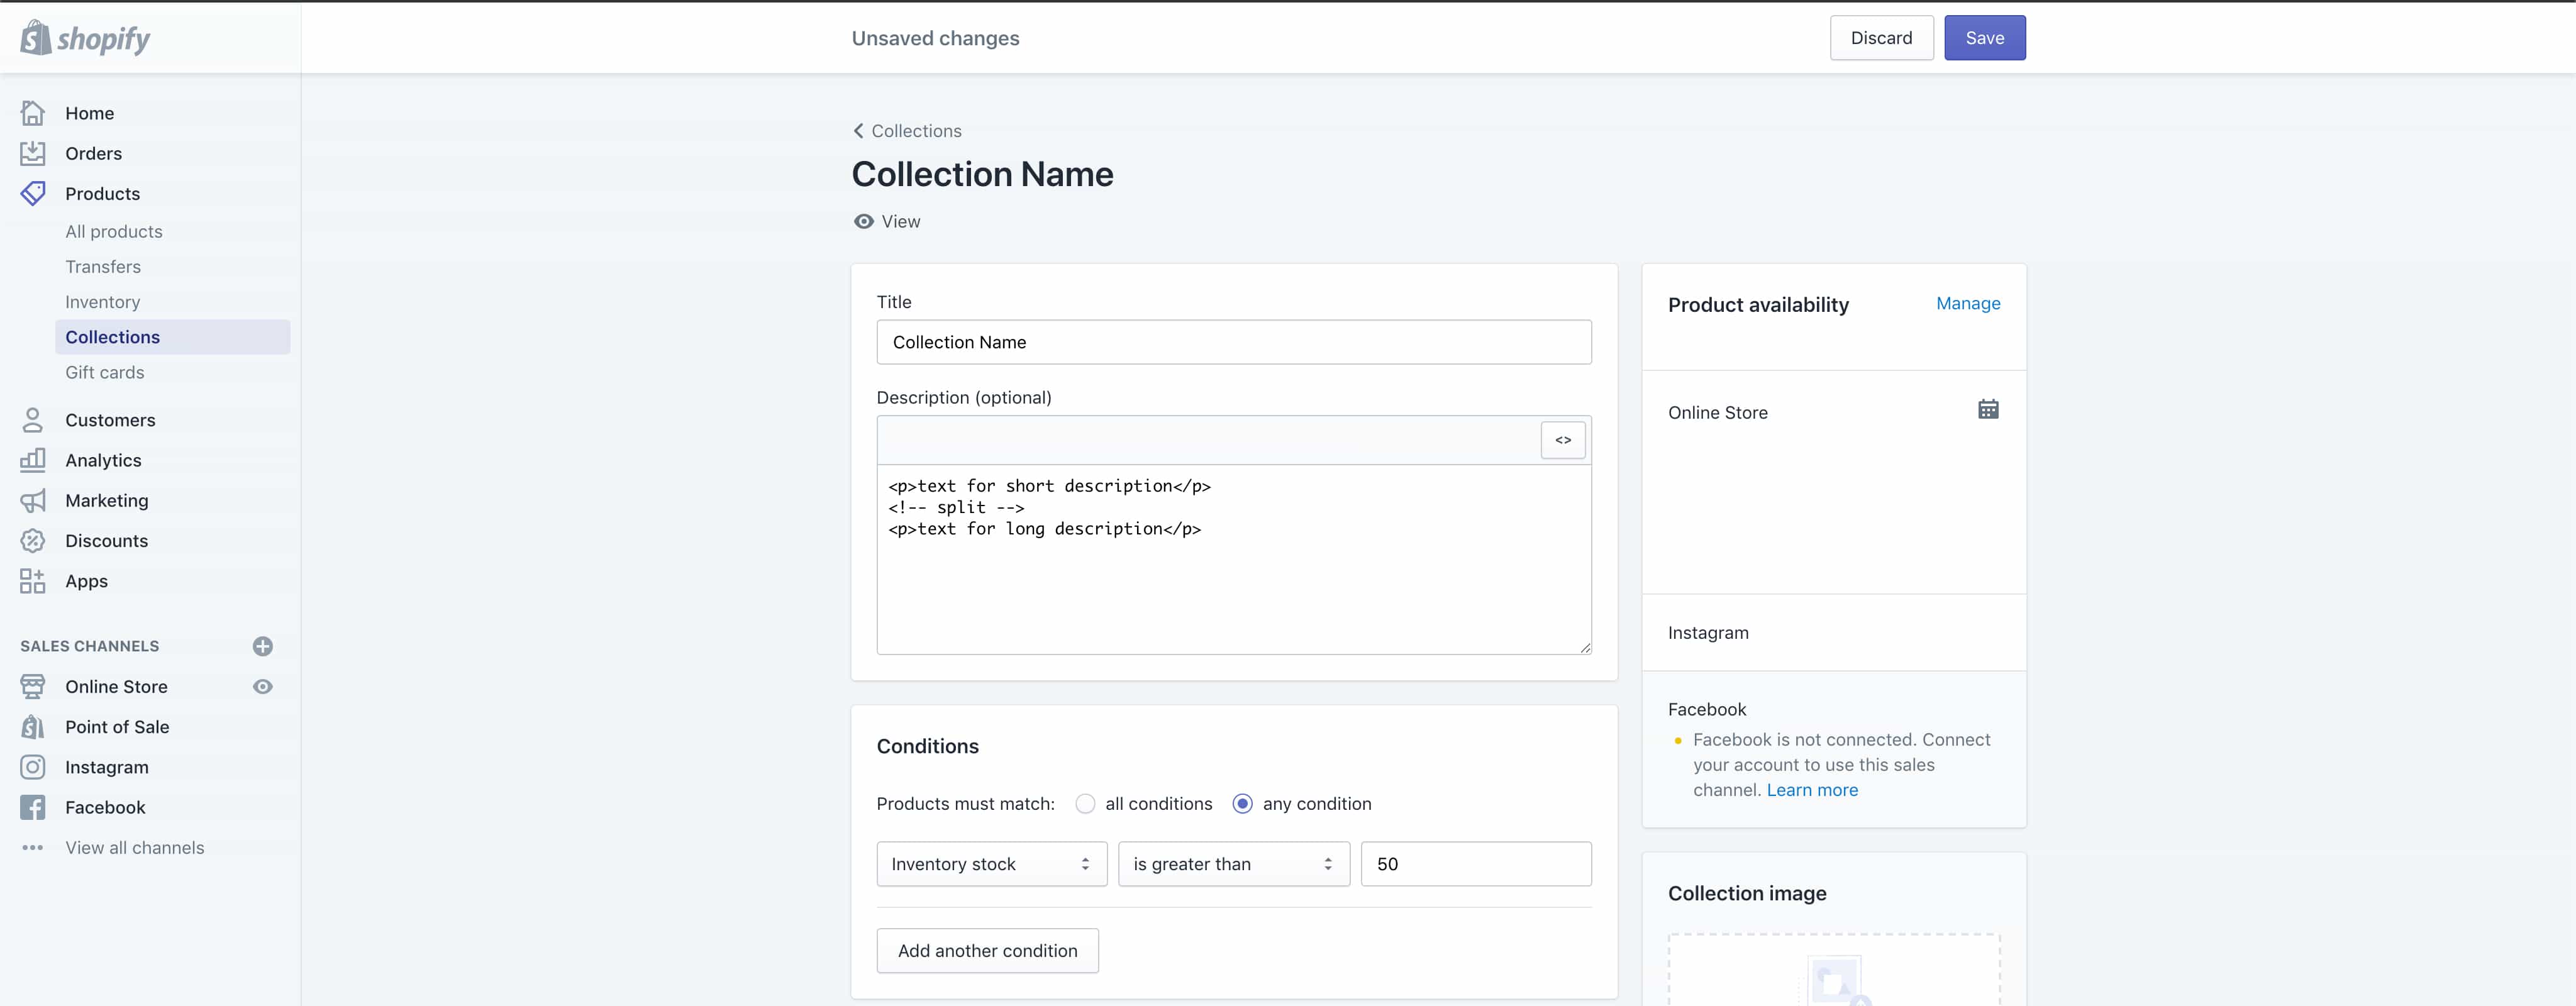This screenshot has width=2576, height=1006.
Task: Select the all conditions radio button
Action: pos(1085,804)
